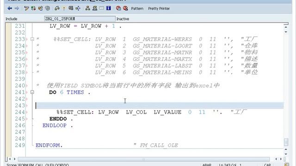
Task: Open the Other Object icon
Action: click(40, 8)
